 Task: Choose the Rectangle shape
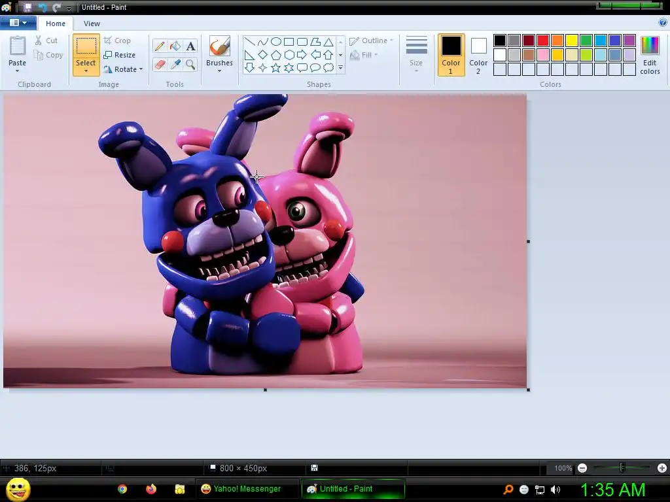coord(289,41)
